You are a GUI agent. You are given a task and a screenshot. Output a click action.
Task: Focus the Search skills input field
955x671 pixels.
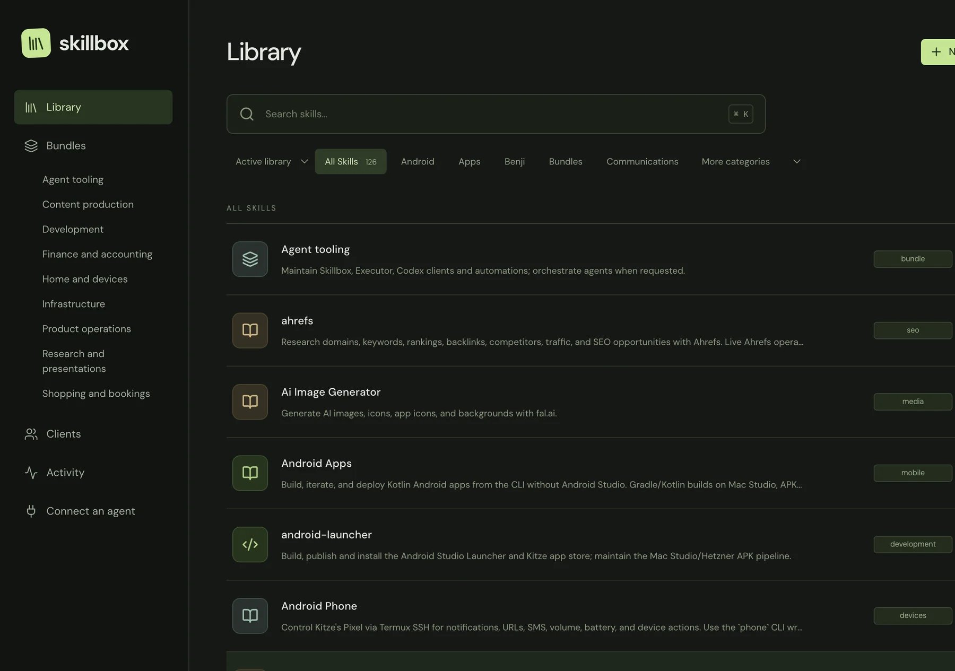pos(496,114)
